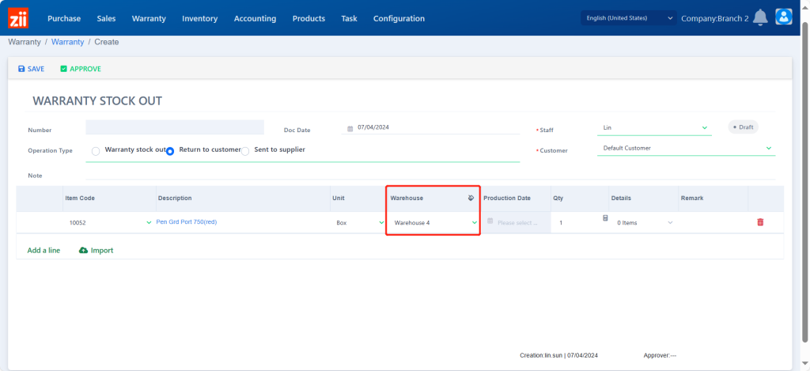Click Add a line link
Screen dimensions: 810x371
pyautogui.click(x=44, y=250)
